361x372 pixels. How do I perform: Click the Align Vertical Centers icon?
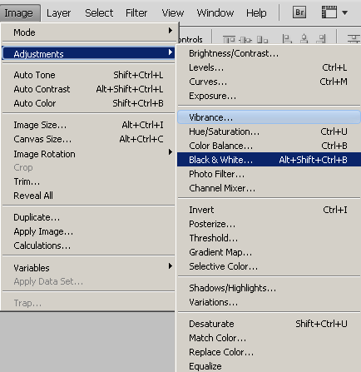click(245, 40)
